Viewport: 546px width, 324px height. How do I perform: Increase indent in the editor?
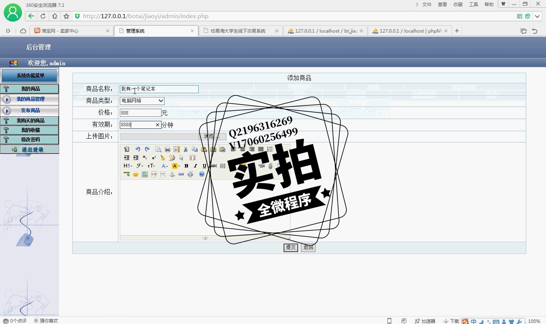(x=127, y=158)
